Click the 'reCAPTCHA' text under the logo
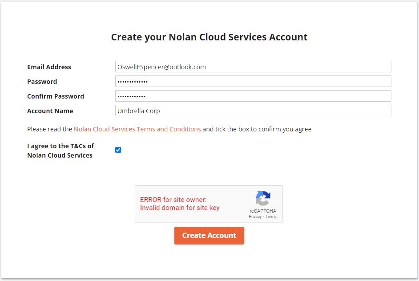 262,211
